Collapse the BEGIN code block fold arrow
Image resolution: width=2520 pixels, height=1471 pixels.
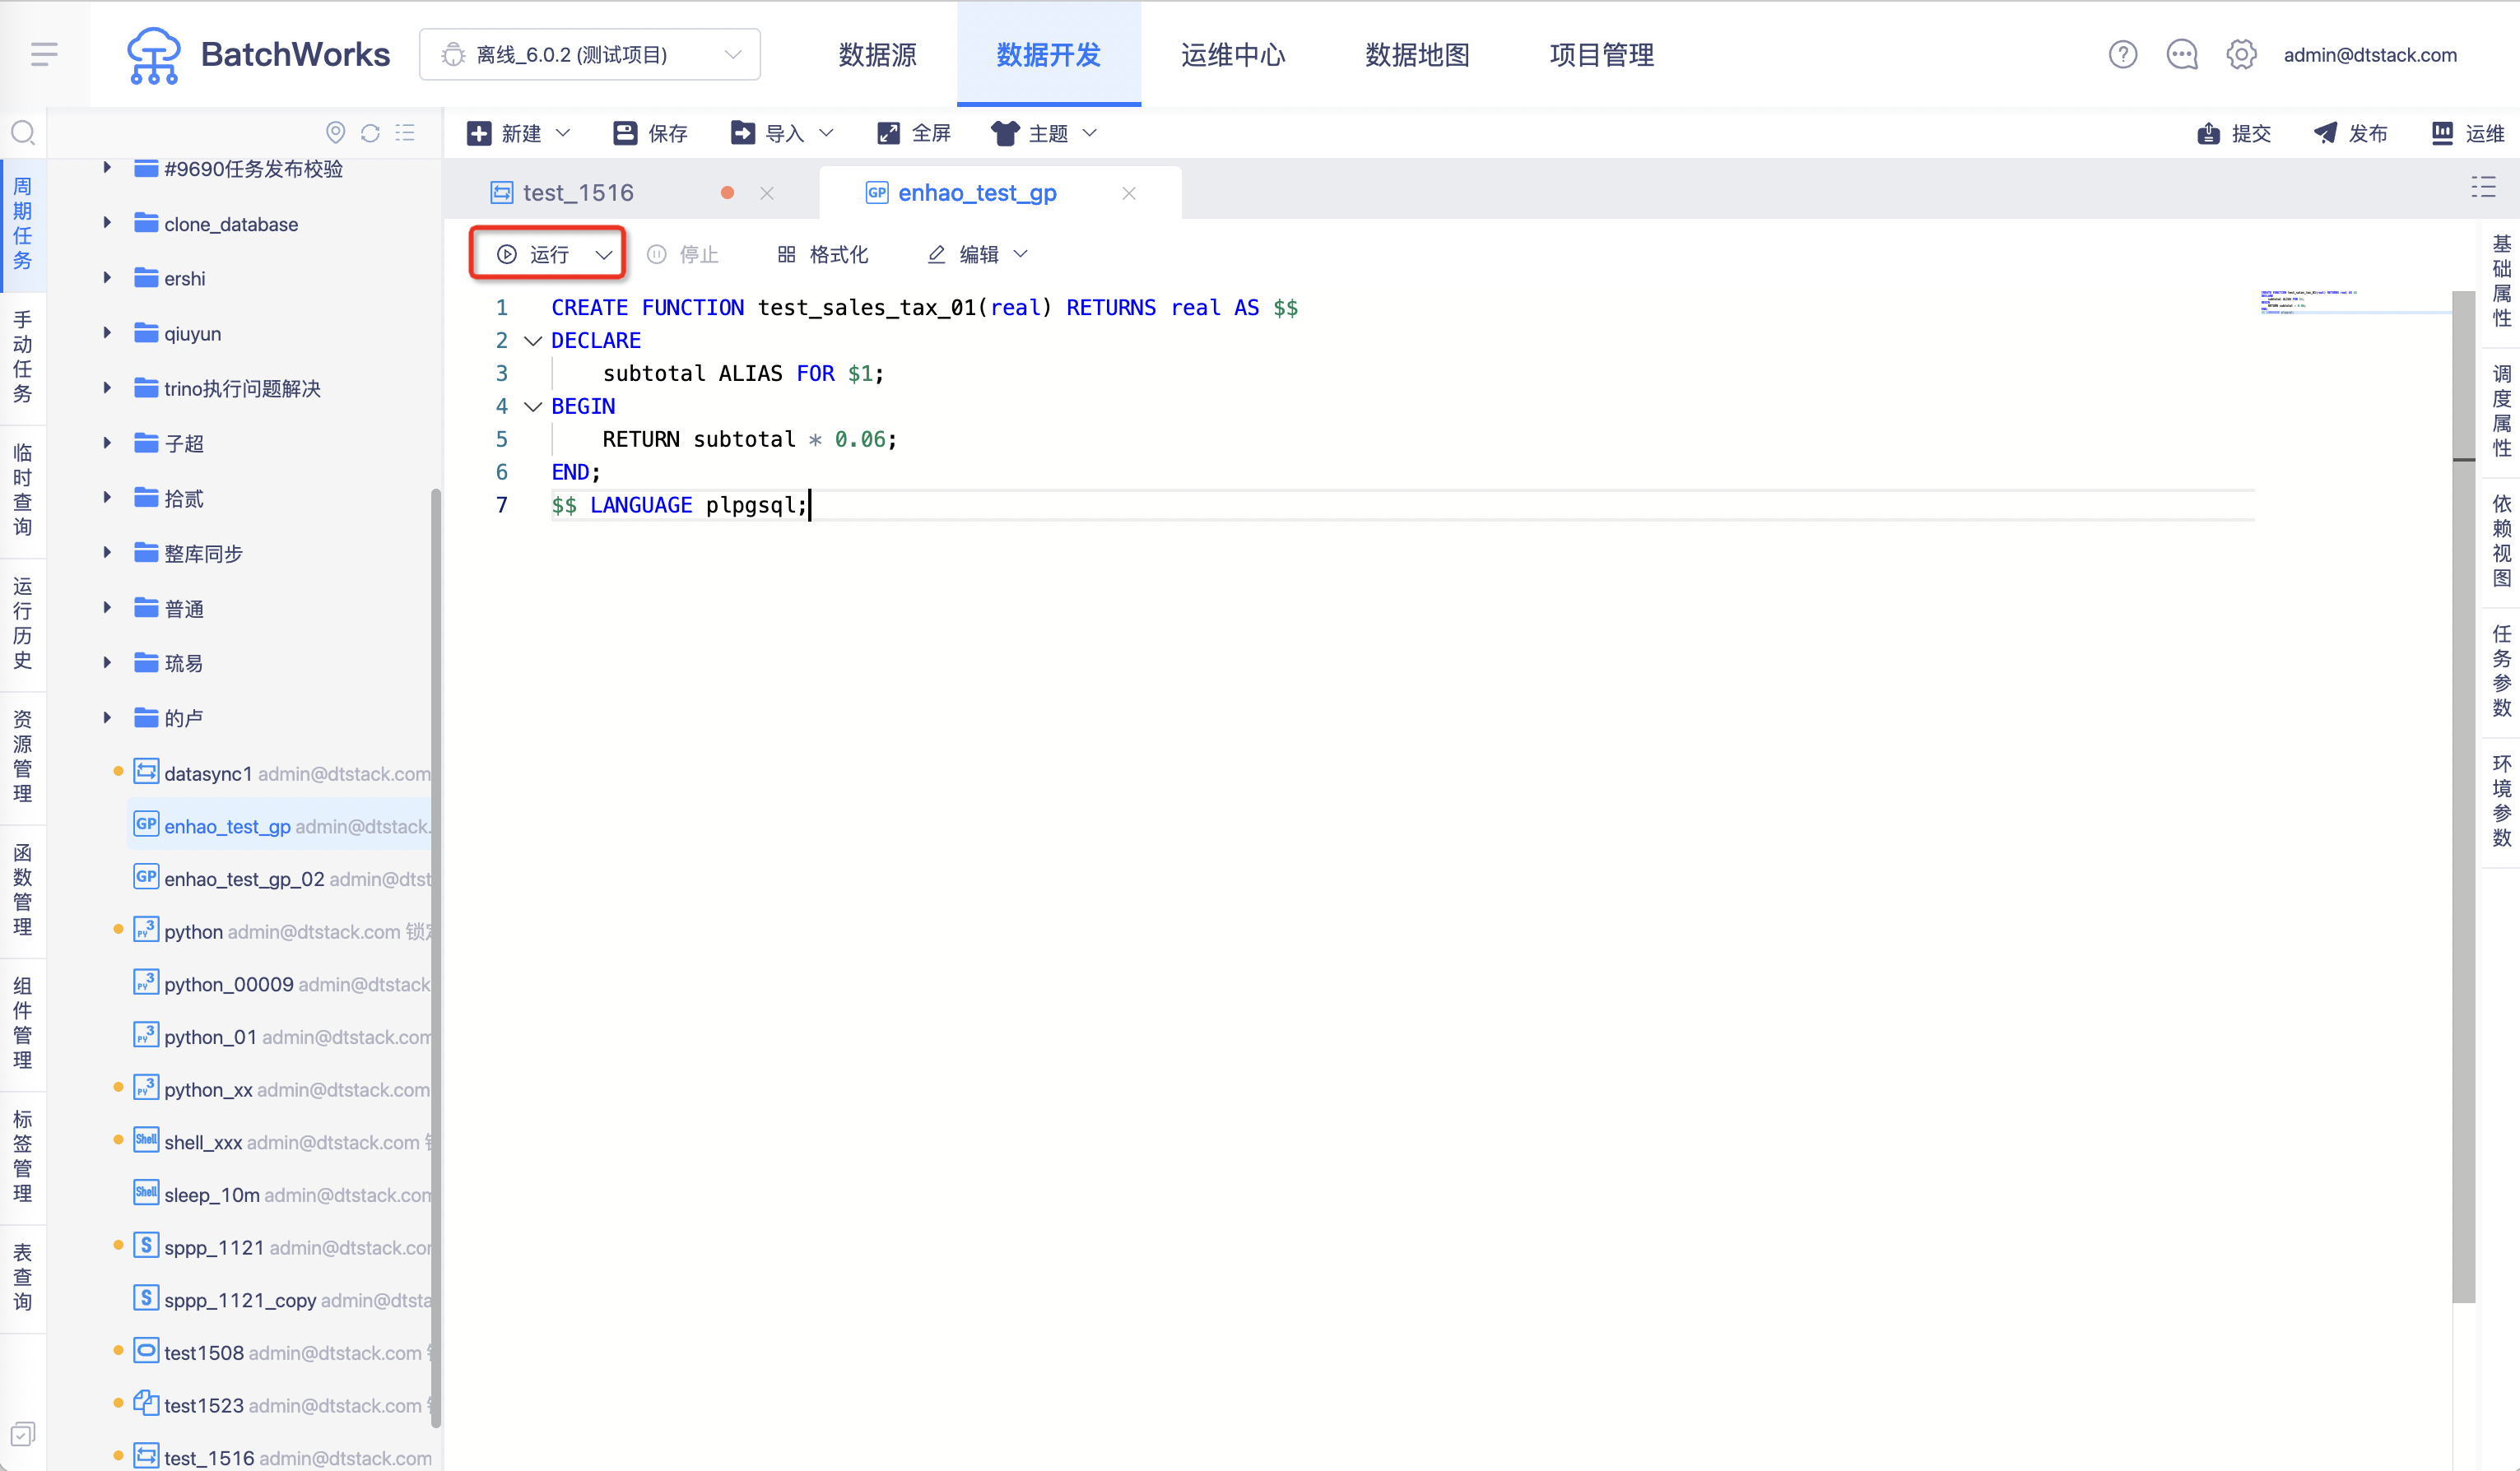(x=533, y=406)
